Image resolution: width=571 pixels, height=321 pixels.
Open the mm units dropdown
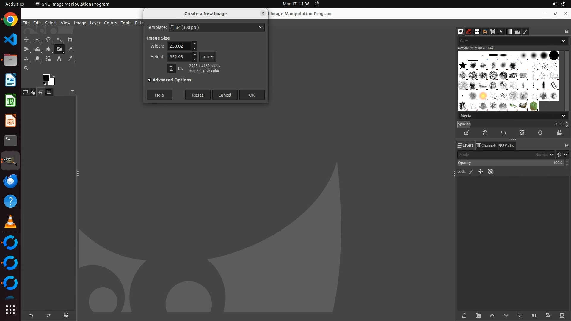click(x=208, y=57)
